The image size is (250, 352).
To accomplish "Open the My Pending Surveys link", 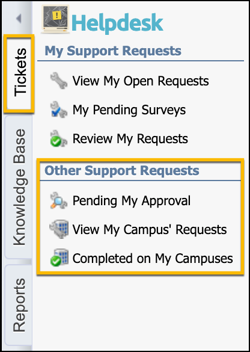I will point(129,110).
